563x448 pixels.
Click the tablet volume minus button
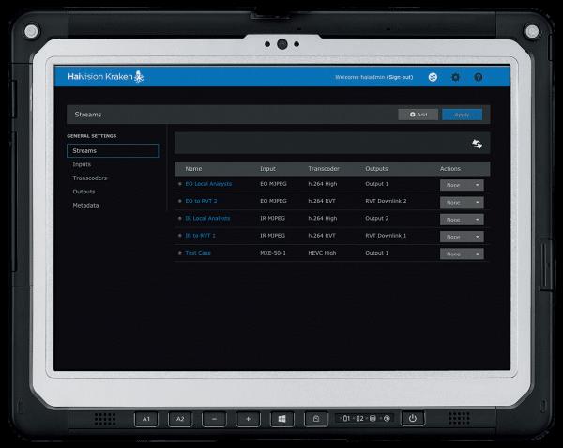pos(214,419)
